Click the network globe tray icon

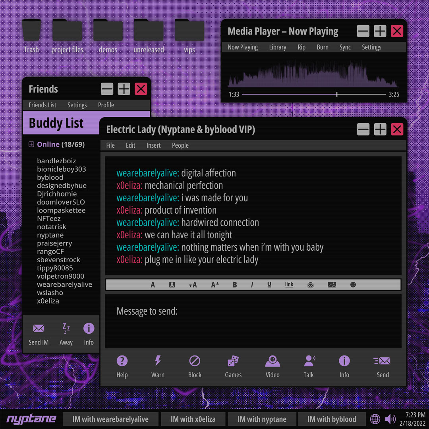[x=375, y=419]
